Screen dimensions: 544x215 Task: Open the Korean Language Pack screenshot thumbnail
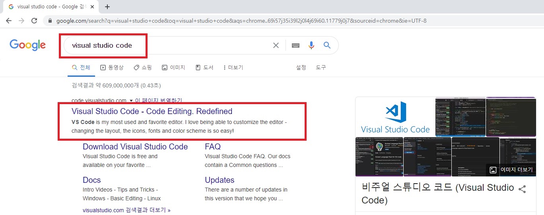[x=379, y=157]
